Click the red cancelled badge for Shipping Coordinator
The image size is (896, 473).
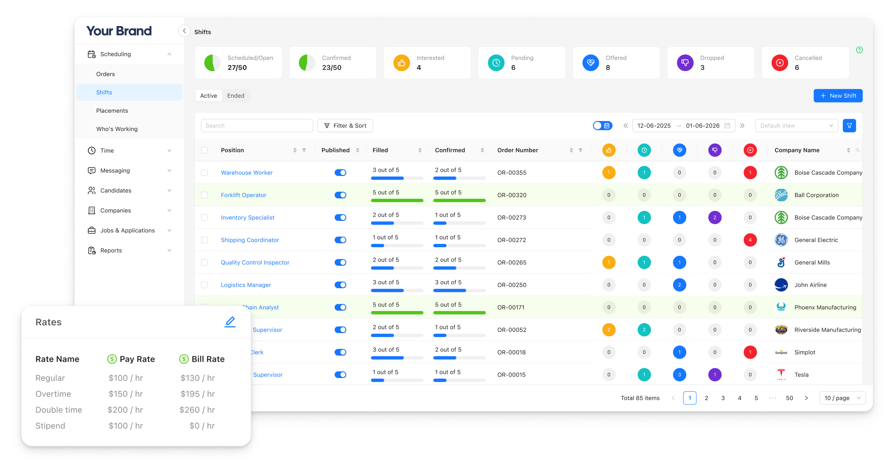click(x=750, y=240)
